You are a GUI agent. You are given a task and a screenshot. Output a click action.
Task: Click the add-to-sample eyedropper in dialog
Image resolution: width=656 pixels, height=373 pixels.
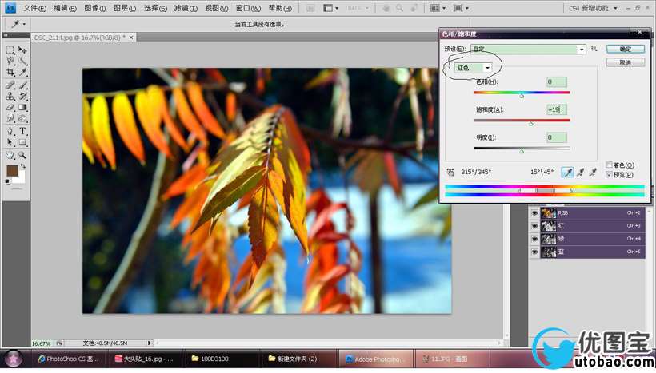580,172
